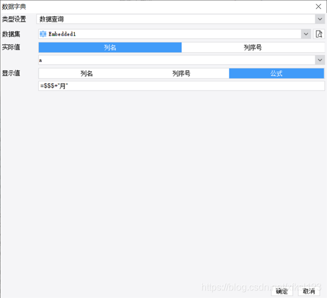Select 列序号 tab for 实际值
This screenshot has height=298, width=327.
[x=253, y=48]
